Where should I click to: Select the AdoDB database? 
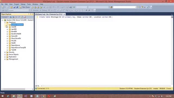(14, 27)
